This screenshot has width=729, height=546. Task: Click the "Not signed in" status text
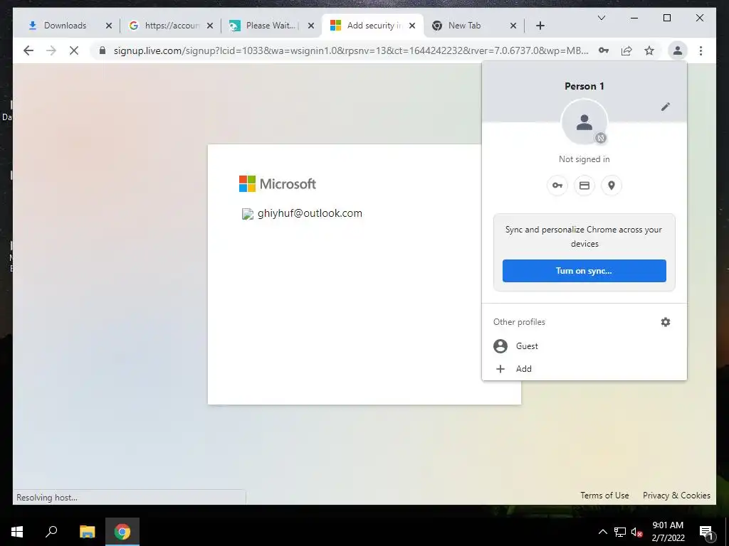click(x=584, y=159)
